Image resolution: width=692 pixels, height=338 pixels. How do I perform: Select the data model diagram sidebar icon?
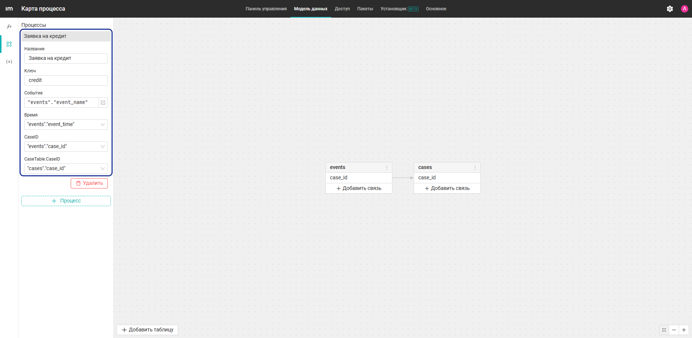pos(9,44)
